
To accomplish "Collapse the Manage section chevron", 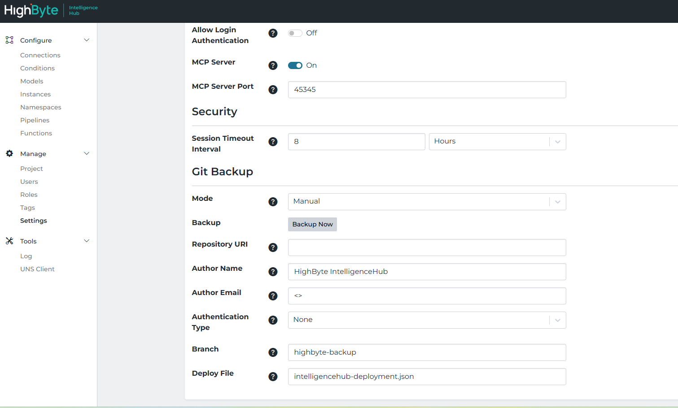I will 87,153.
